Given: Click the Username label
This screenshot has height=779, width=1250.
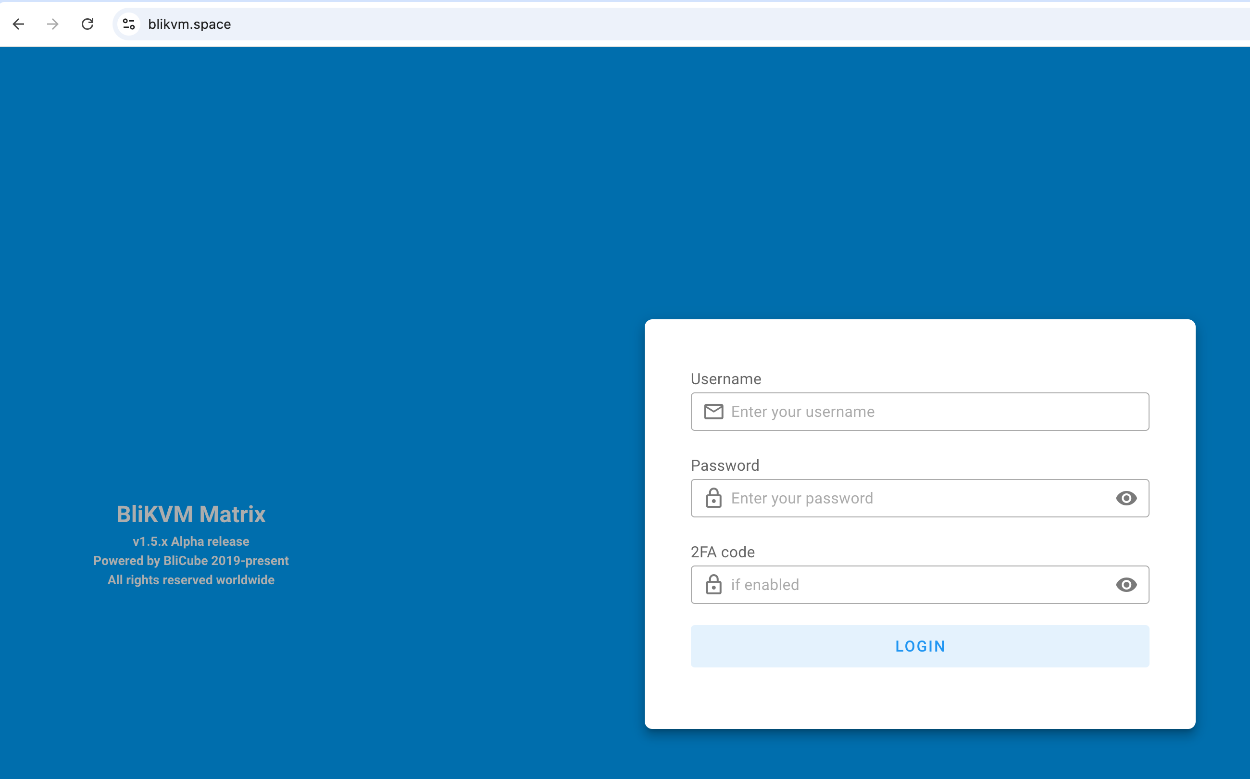Looking at the screenshot, I should (725, 379).
